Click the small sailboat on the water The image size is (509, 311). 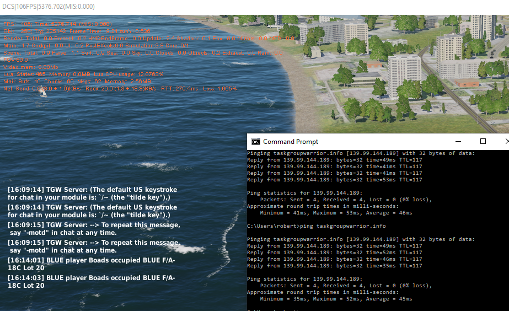pos(43,93)
